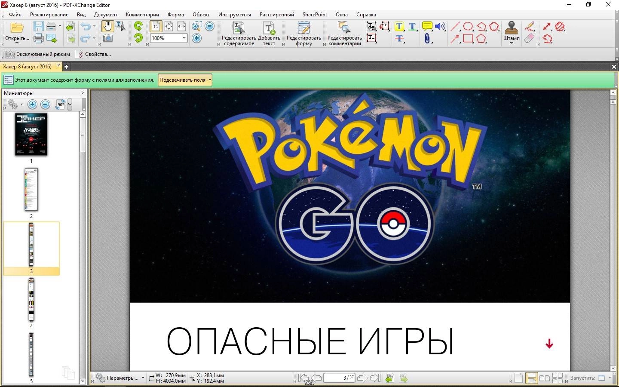The image size is (619, 387).
Task: Click the Fit Page icon
Action: [x=169, y=27]
